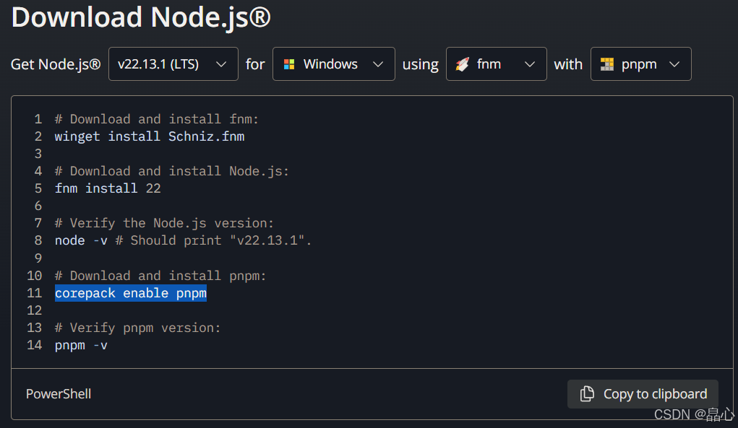The image size is (738, 428).
Task: Click the Copy to clipboard button
Action: (643, 393)
